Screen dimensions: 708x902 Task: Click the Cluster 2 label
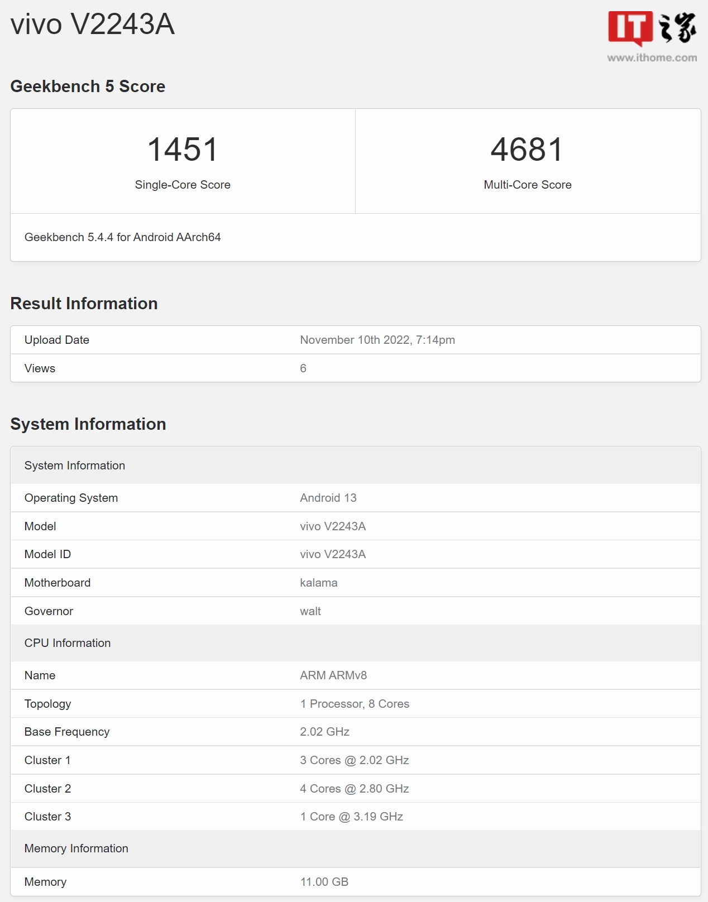pyautogui.click(x=47, y=789)
